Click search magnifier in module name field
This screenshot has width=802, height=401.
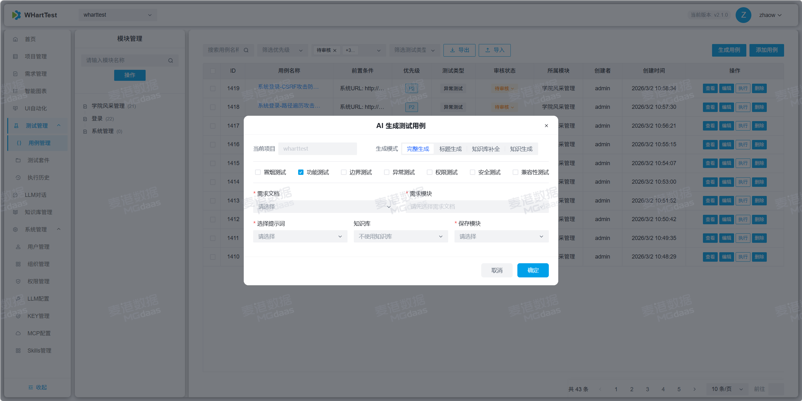coord(170,60)
